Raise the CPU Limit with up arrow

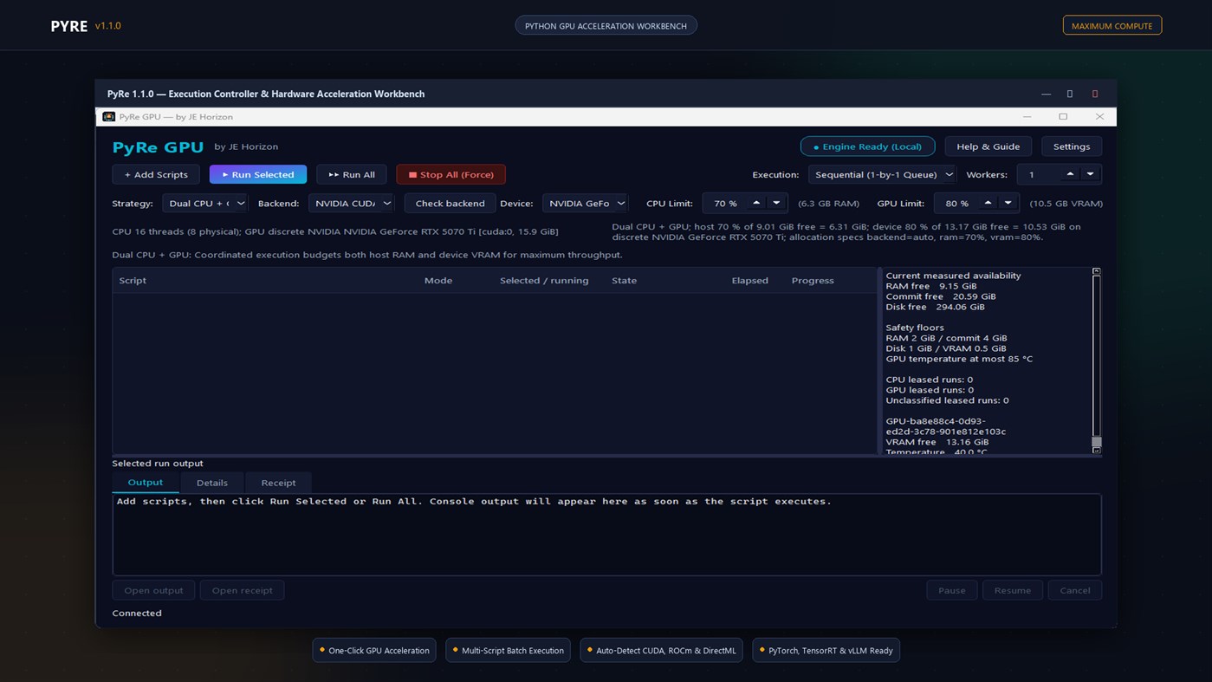[756, 203]
